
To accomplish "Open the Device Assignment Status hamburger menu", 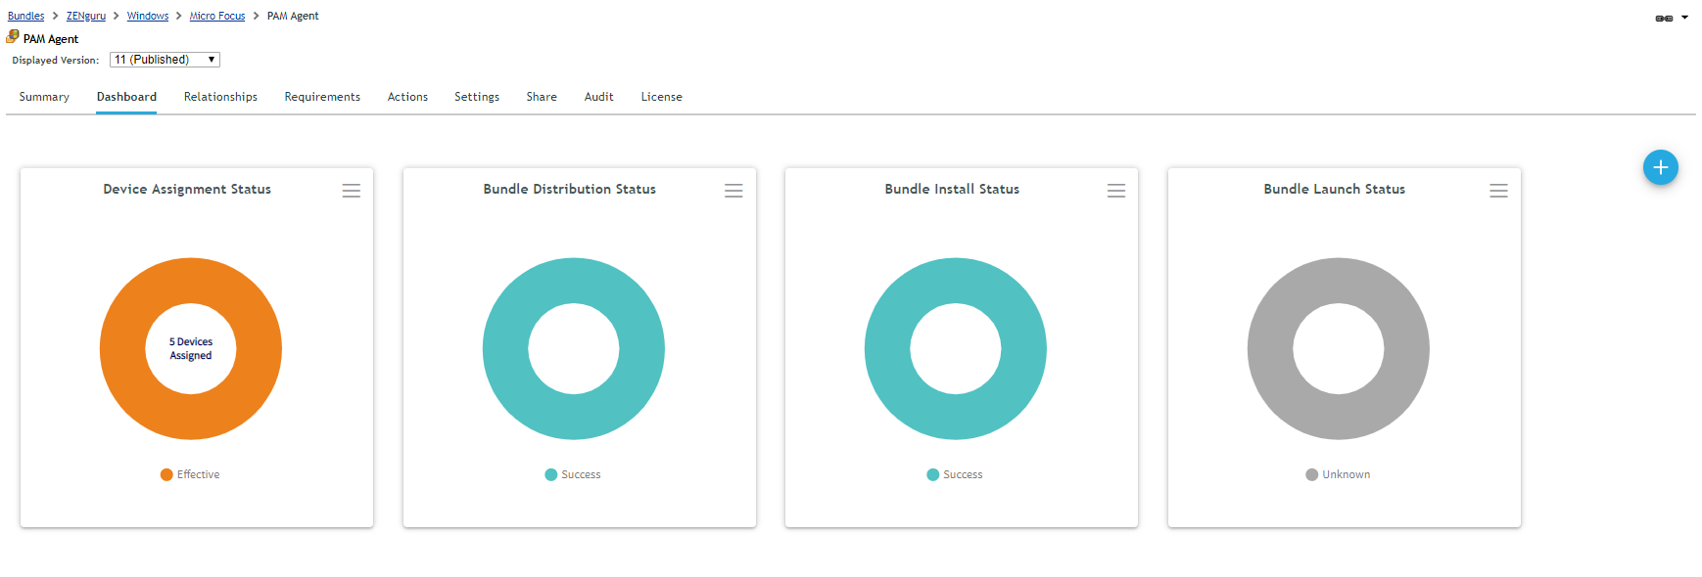I will (352, 191).
